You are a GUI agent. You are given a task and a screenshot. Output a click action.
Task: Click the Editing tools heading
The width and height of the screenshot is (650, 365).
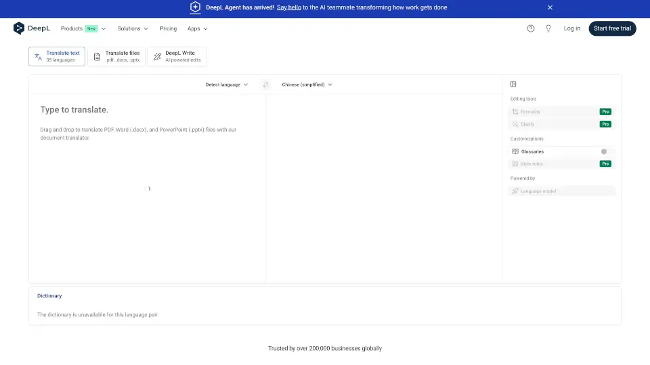[523, 99]
